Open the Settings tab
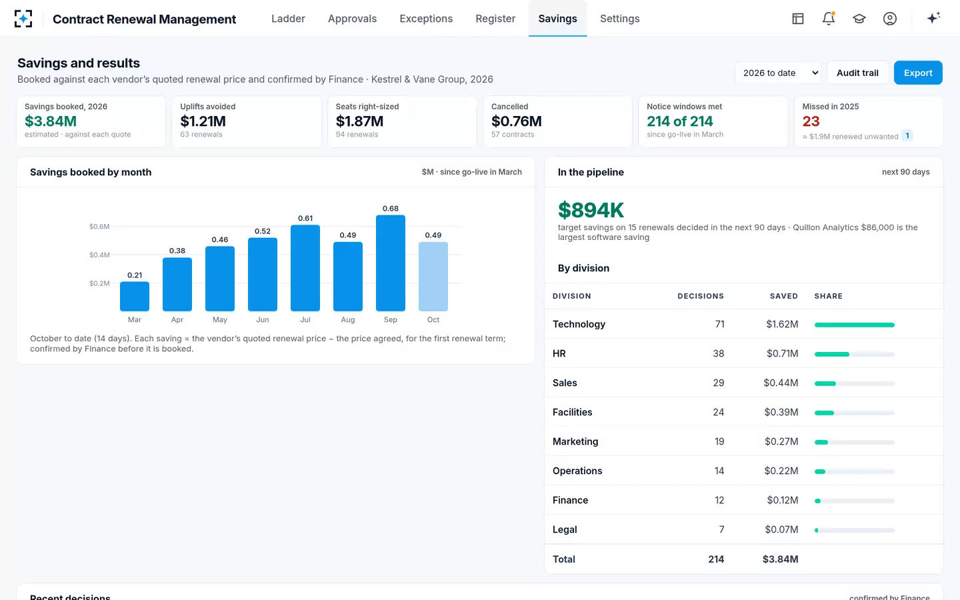The height and width of the screenshot is (600, 960). [x=619, y=19]
